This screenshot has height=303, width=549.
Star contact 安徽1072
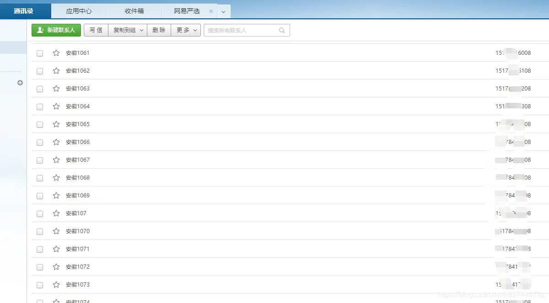coord(56,267)
